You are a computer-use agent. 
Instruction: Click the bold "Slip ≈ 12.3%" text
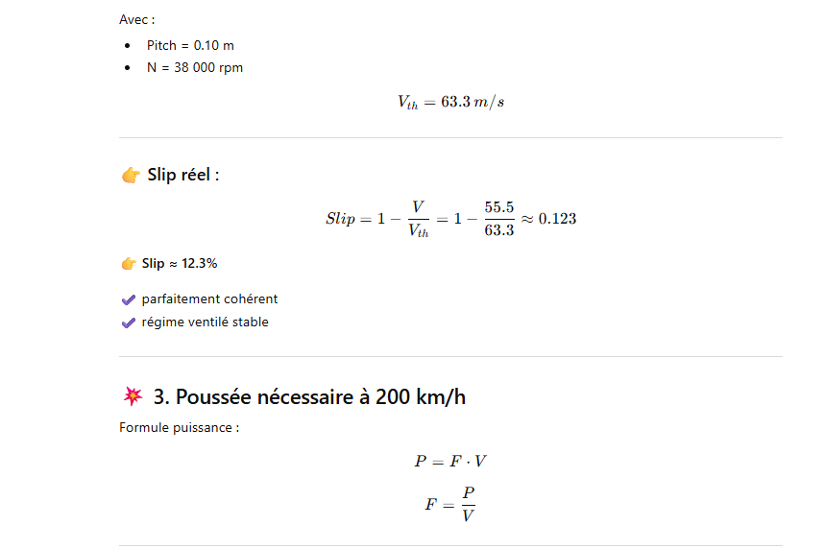(x=180, y=264)
